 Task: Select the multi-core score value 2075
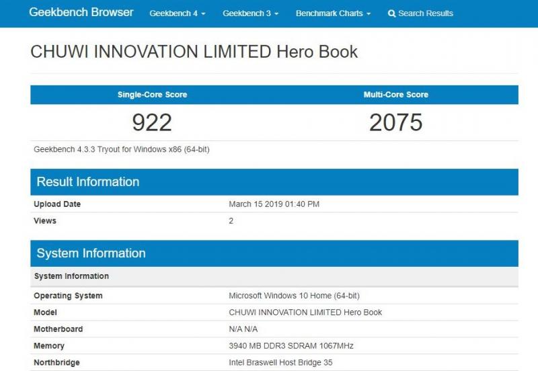[x=396, y=122]
